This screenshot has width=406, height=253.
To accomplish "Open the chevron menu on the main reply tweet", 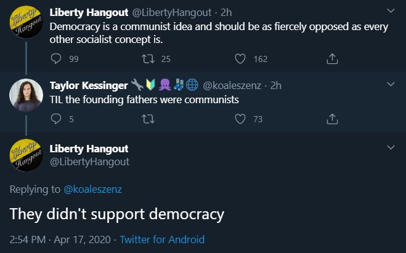I will [391, 148].
